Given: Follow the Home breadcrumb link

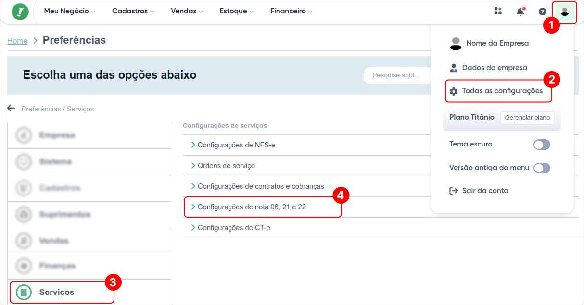Looking at the screenshot, I should 17,41.
